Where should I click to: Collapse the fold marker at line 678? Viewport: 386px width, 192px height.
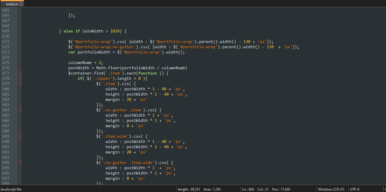point(20,78)
